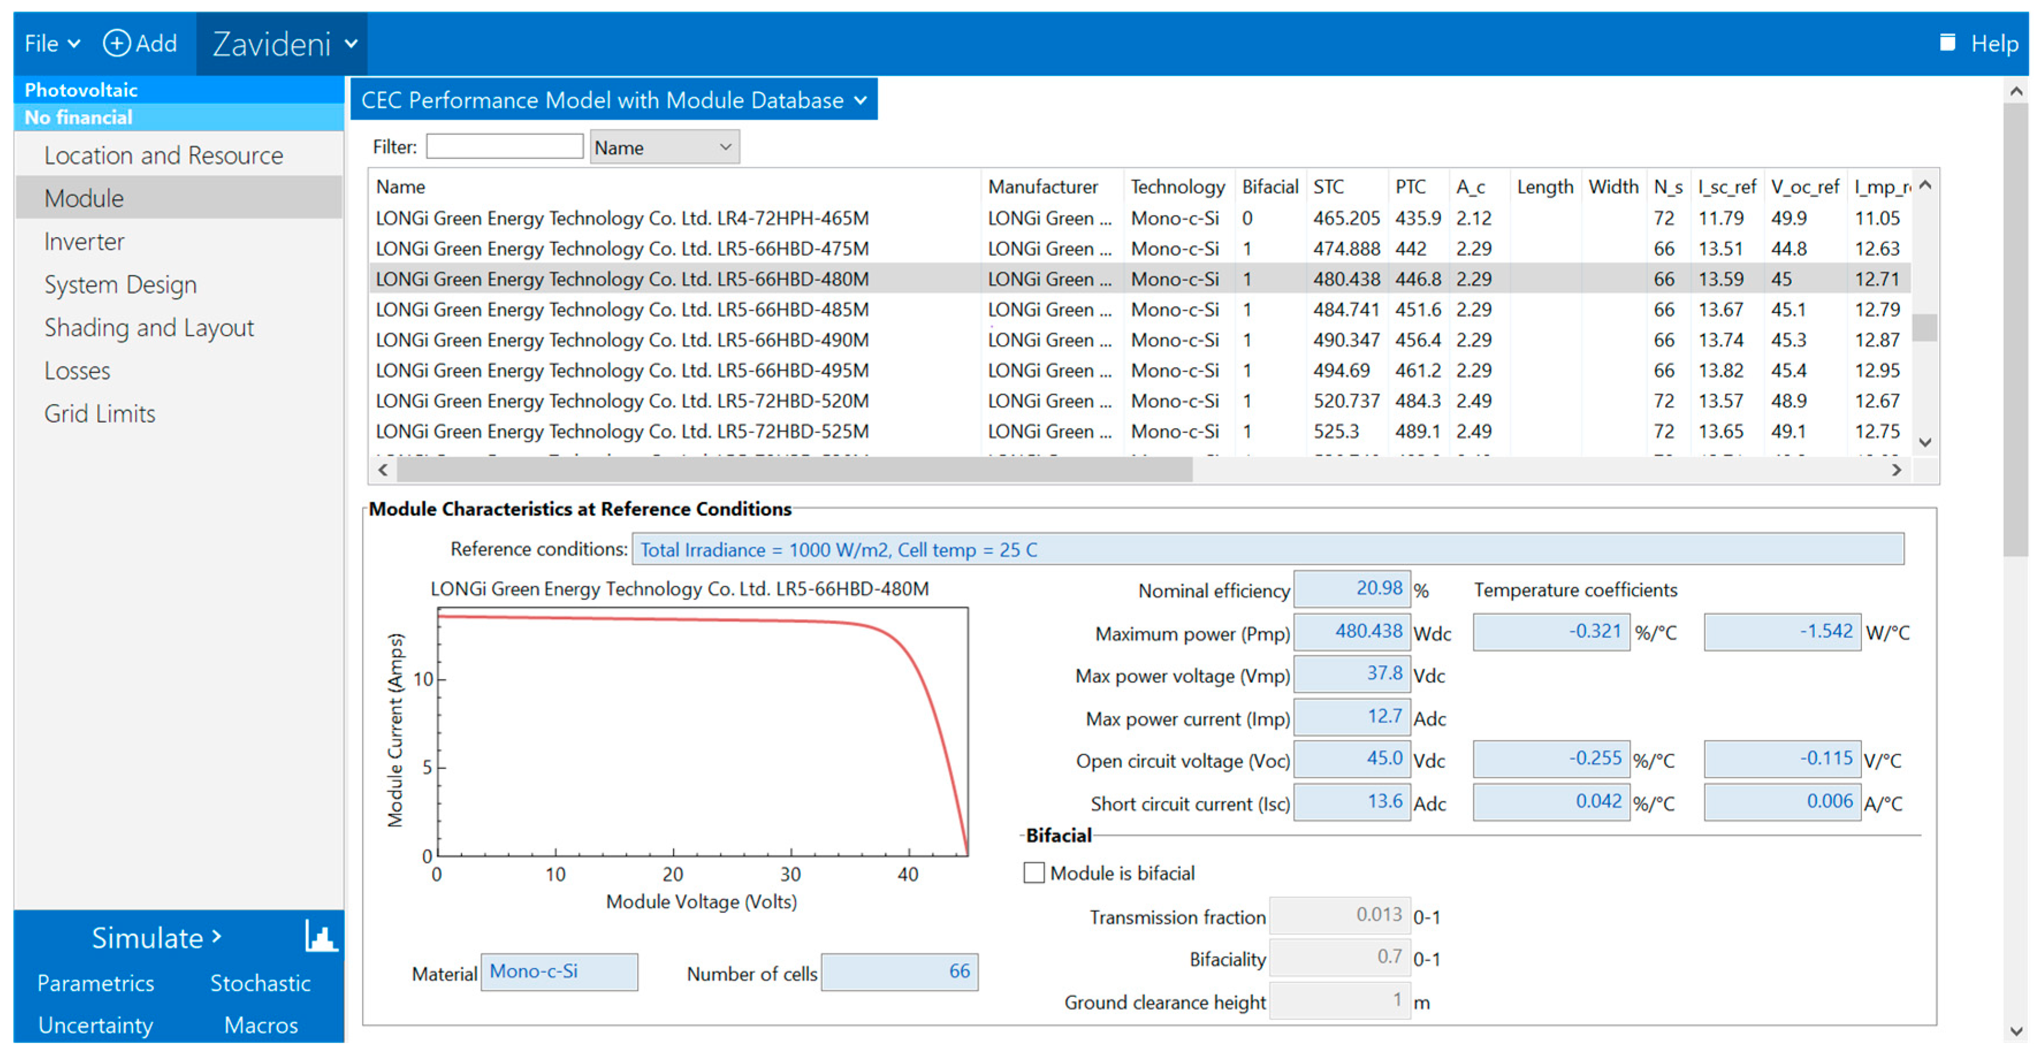
Task: Select the LR5-66HBD-485M module row
Action: click(622, 310)
